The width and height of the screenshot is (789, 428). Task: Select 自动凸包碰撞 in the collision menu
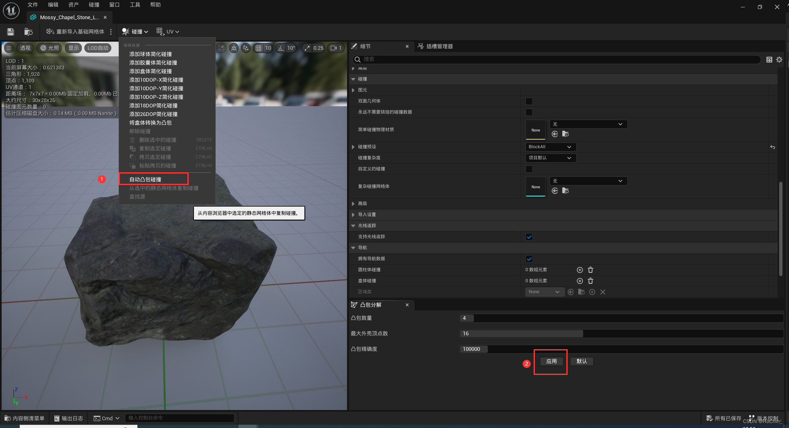point(145,179)
